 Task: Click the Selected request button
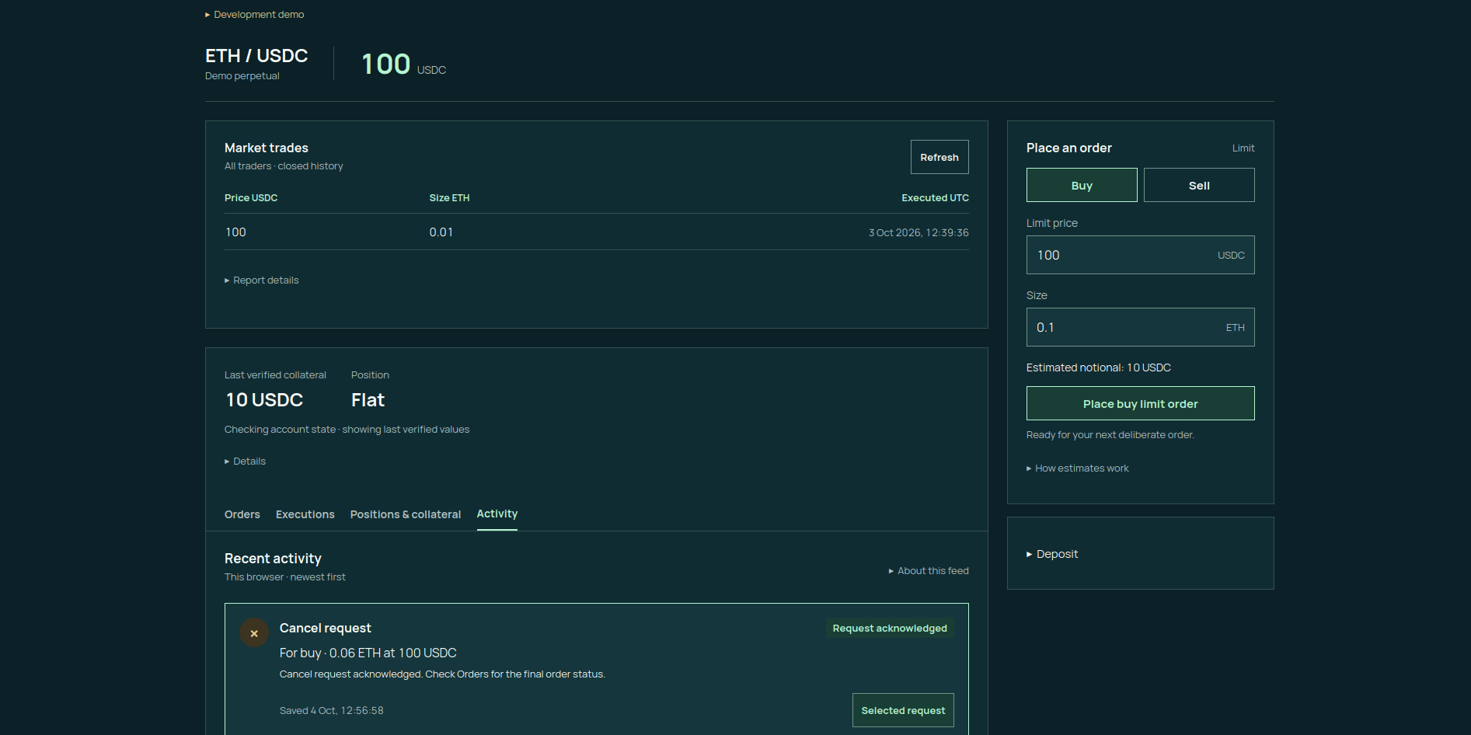903,710
